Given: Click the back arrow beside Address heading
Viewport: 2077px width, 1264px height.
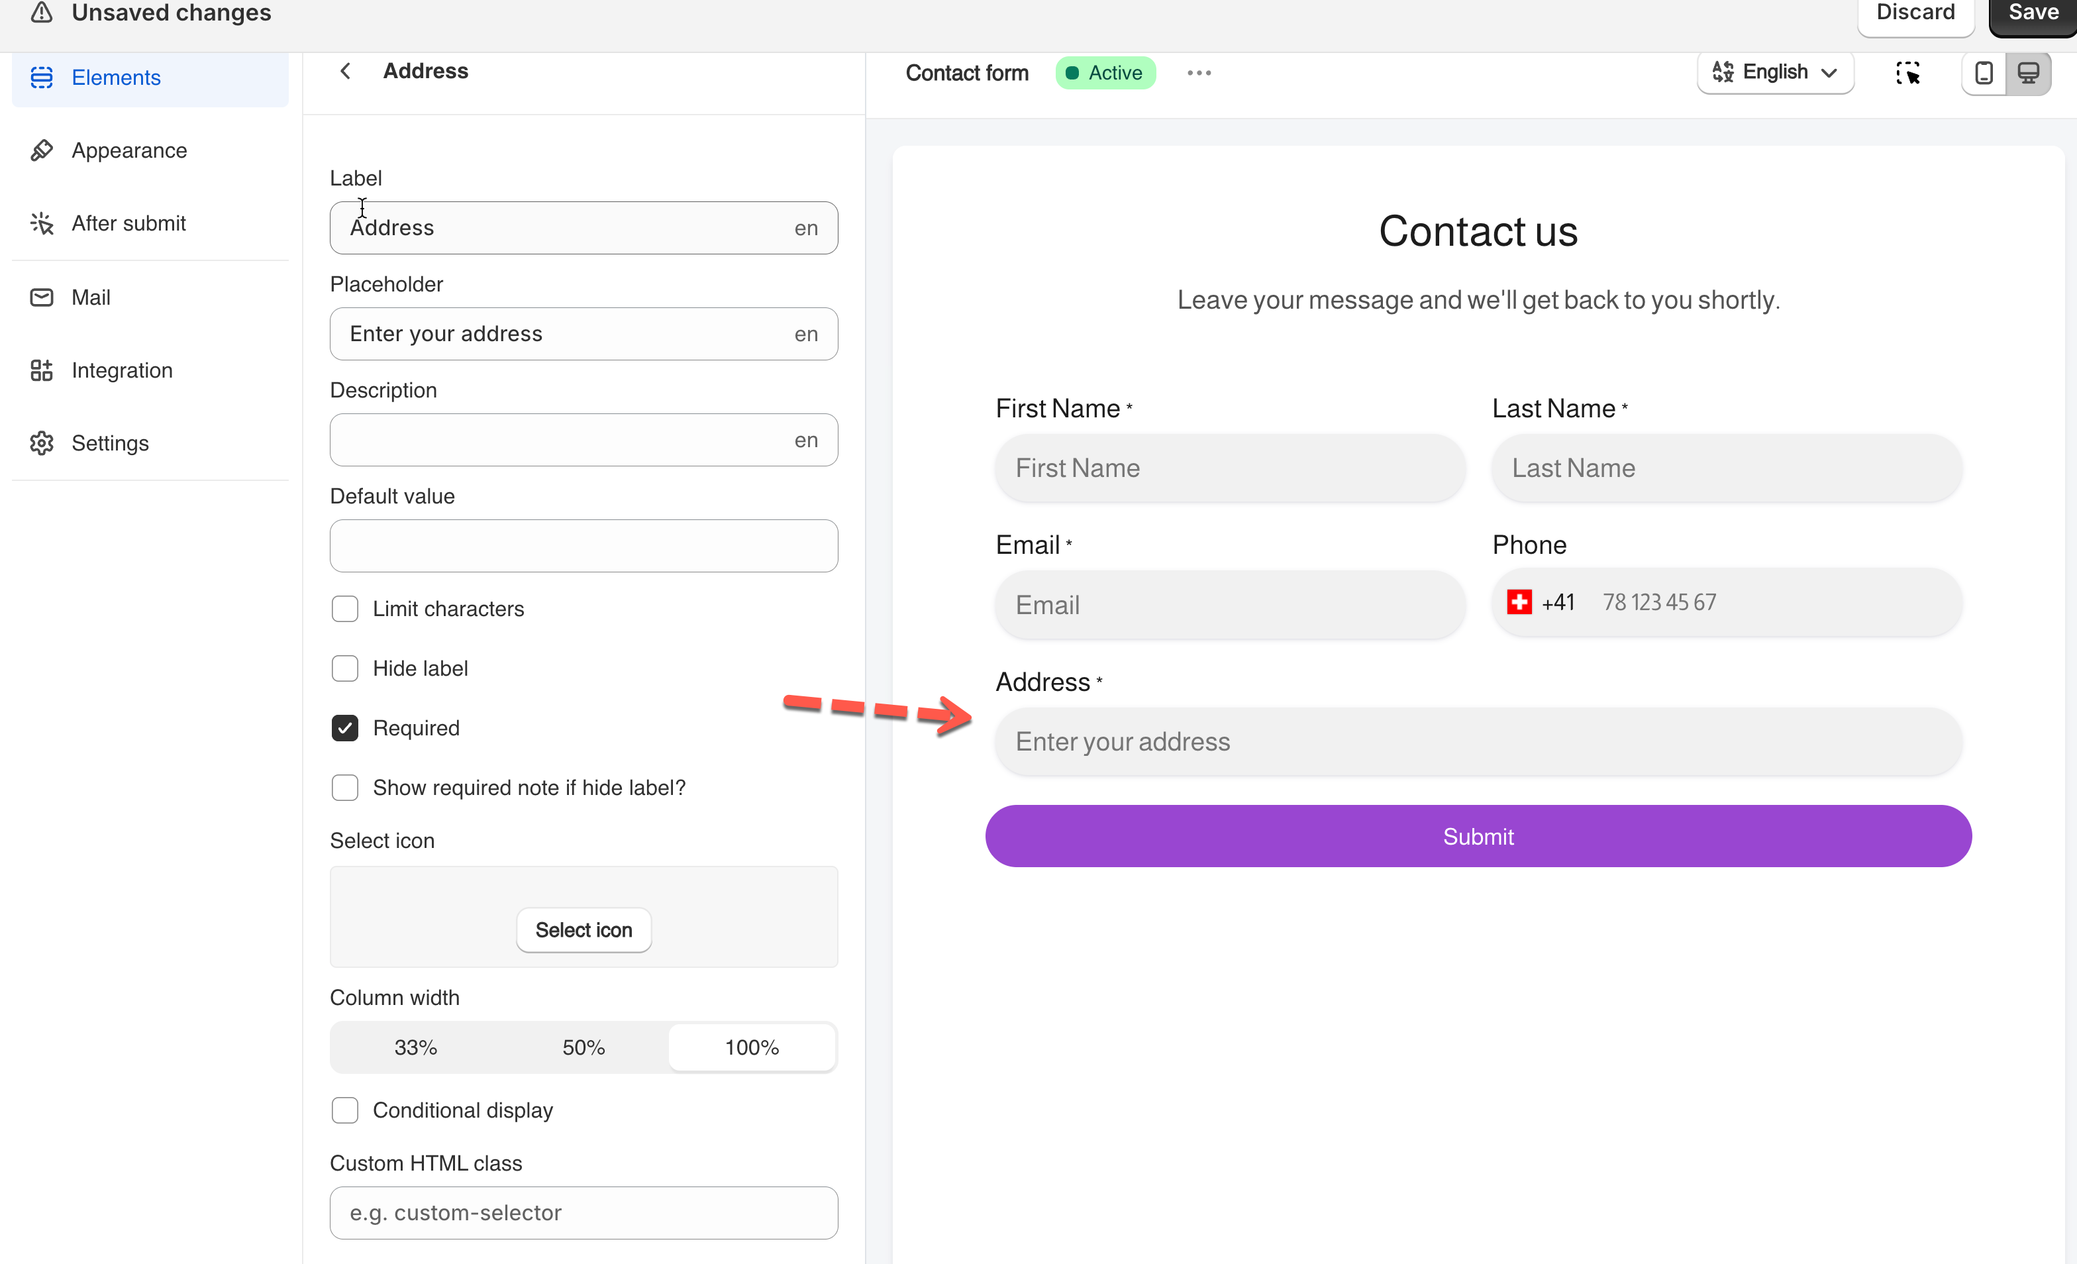Looking at the screenshot, I should coord(346,71).
